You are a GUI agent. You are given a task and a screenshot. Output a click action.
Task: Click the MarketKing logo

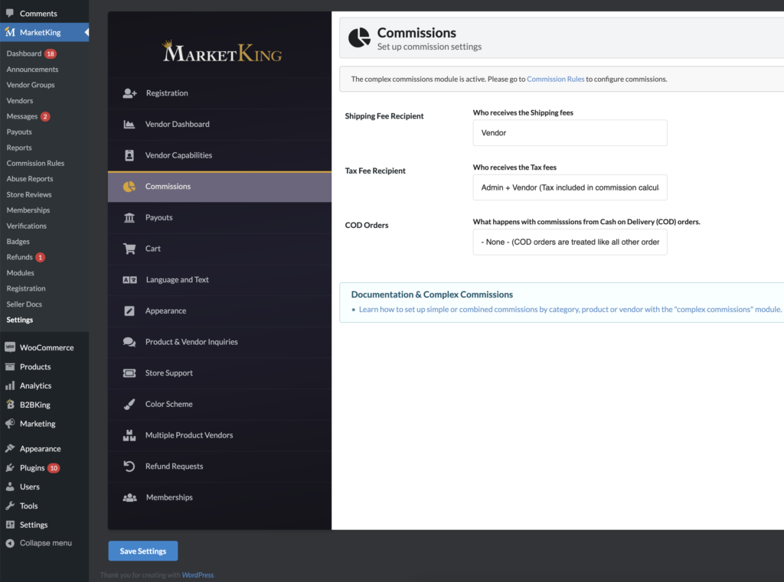click(222, 51)
